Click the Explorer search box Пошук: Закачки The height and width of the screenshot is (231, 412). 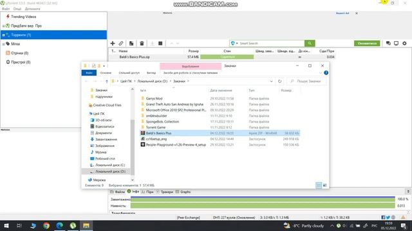tap(306, 81)
